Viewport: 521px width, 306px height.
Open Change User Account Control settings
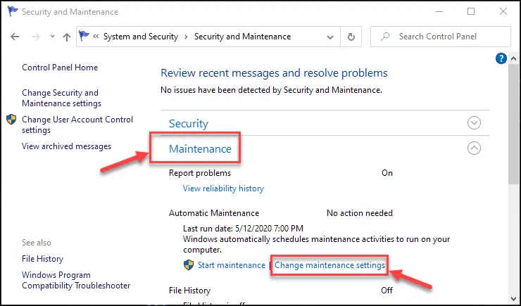[77, 125]
